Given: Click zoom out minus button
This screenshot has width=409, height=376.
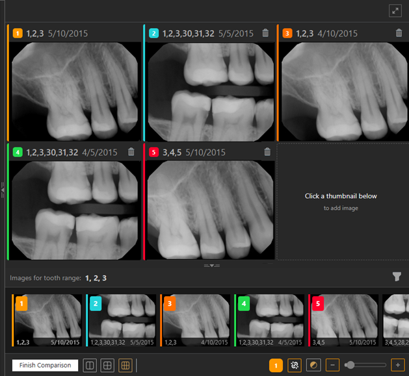Looking at the screenshot, I should point(332,366).
